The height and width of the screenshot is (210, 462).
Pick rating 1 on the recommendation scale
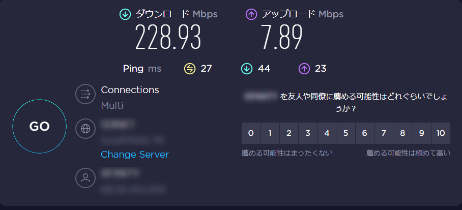point(270,133)
